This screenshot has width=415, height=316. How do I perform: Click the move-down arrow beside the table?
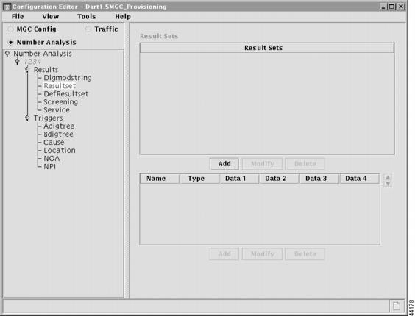[x=388, y=184]
